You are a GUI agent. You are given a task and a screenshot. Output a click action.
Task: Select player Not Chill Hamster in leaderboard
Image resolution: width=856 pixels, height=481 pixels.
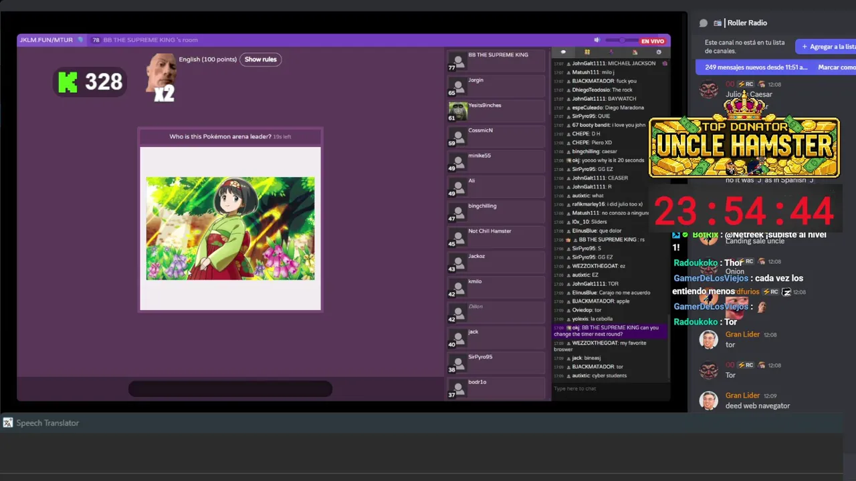(498, 238)
